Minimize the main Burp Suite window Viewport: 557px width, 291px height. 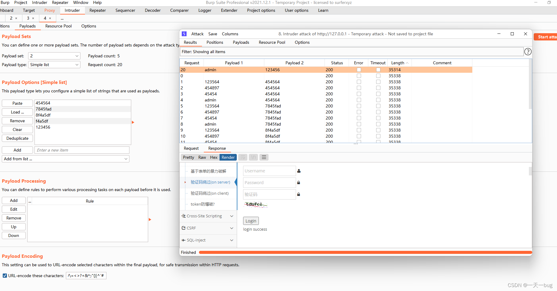tap(536, 2)
